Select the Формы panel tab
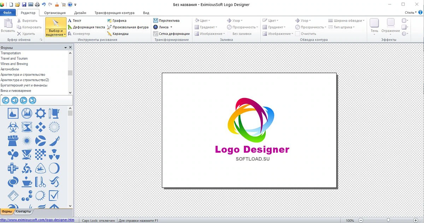The height and width of the screenshot is (223, 424). [7, 211]
